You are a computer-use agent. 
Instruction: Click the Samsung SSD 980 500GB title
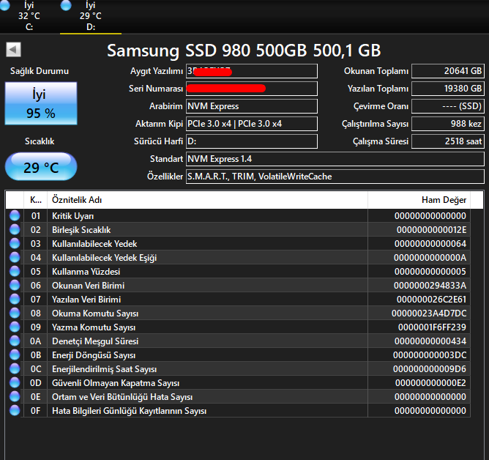(244, 51)
